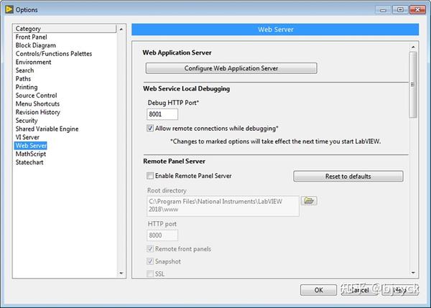
Task: Select Block Diagram category
Action: coord(36,45)
